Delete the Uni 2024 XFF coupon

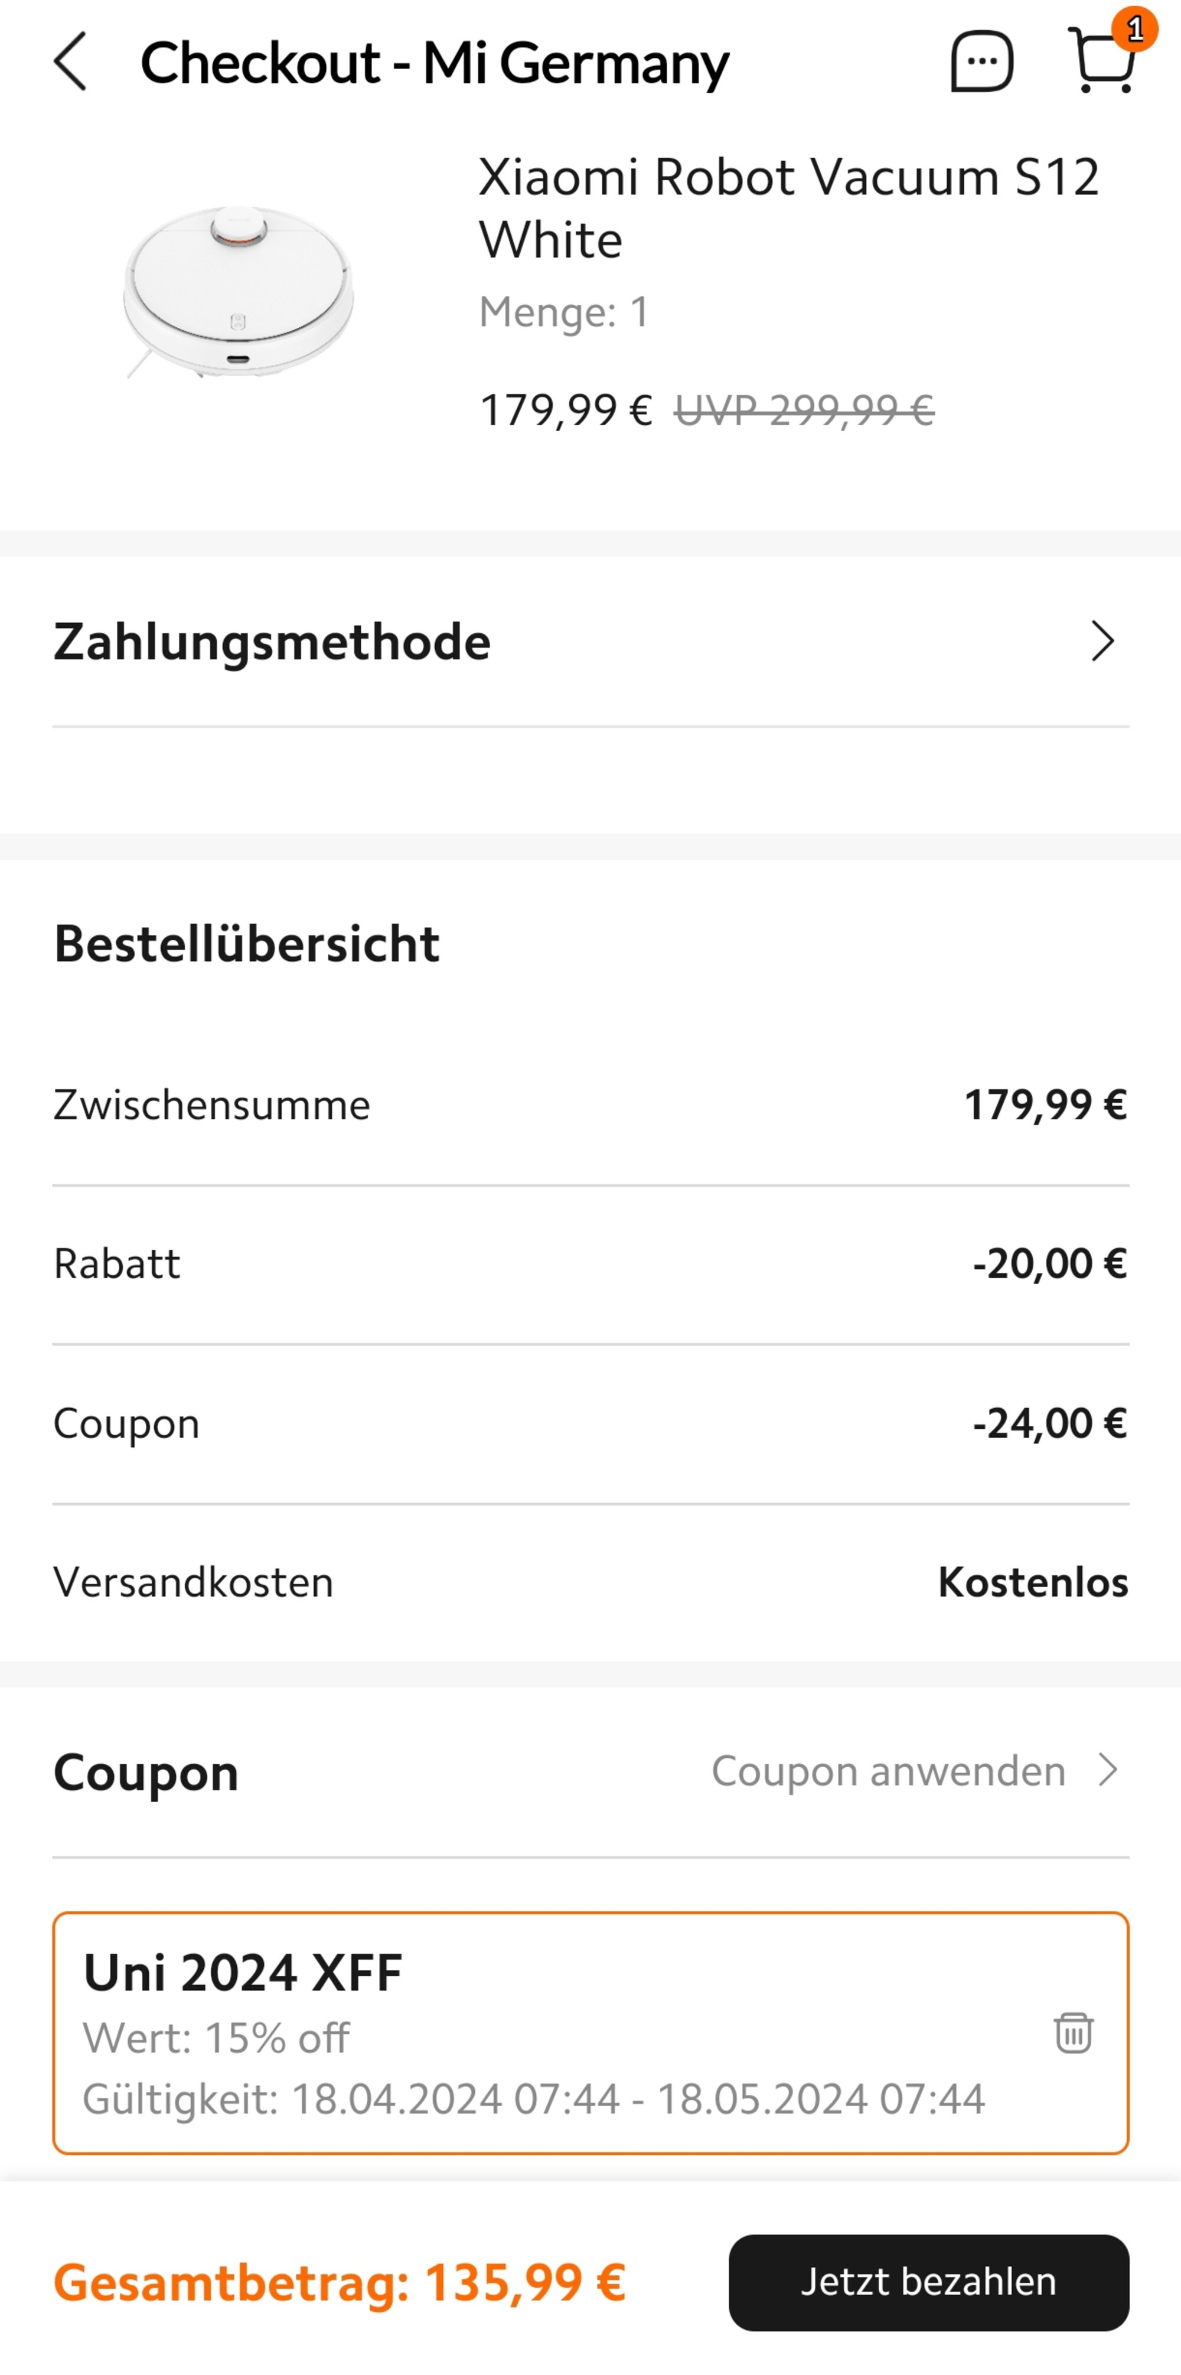click(1073, 2032)
